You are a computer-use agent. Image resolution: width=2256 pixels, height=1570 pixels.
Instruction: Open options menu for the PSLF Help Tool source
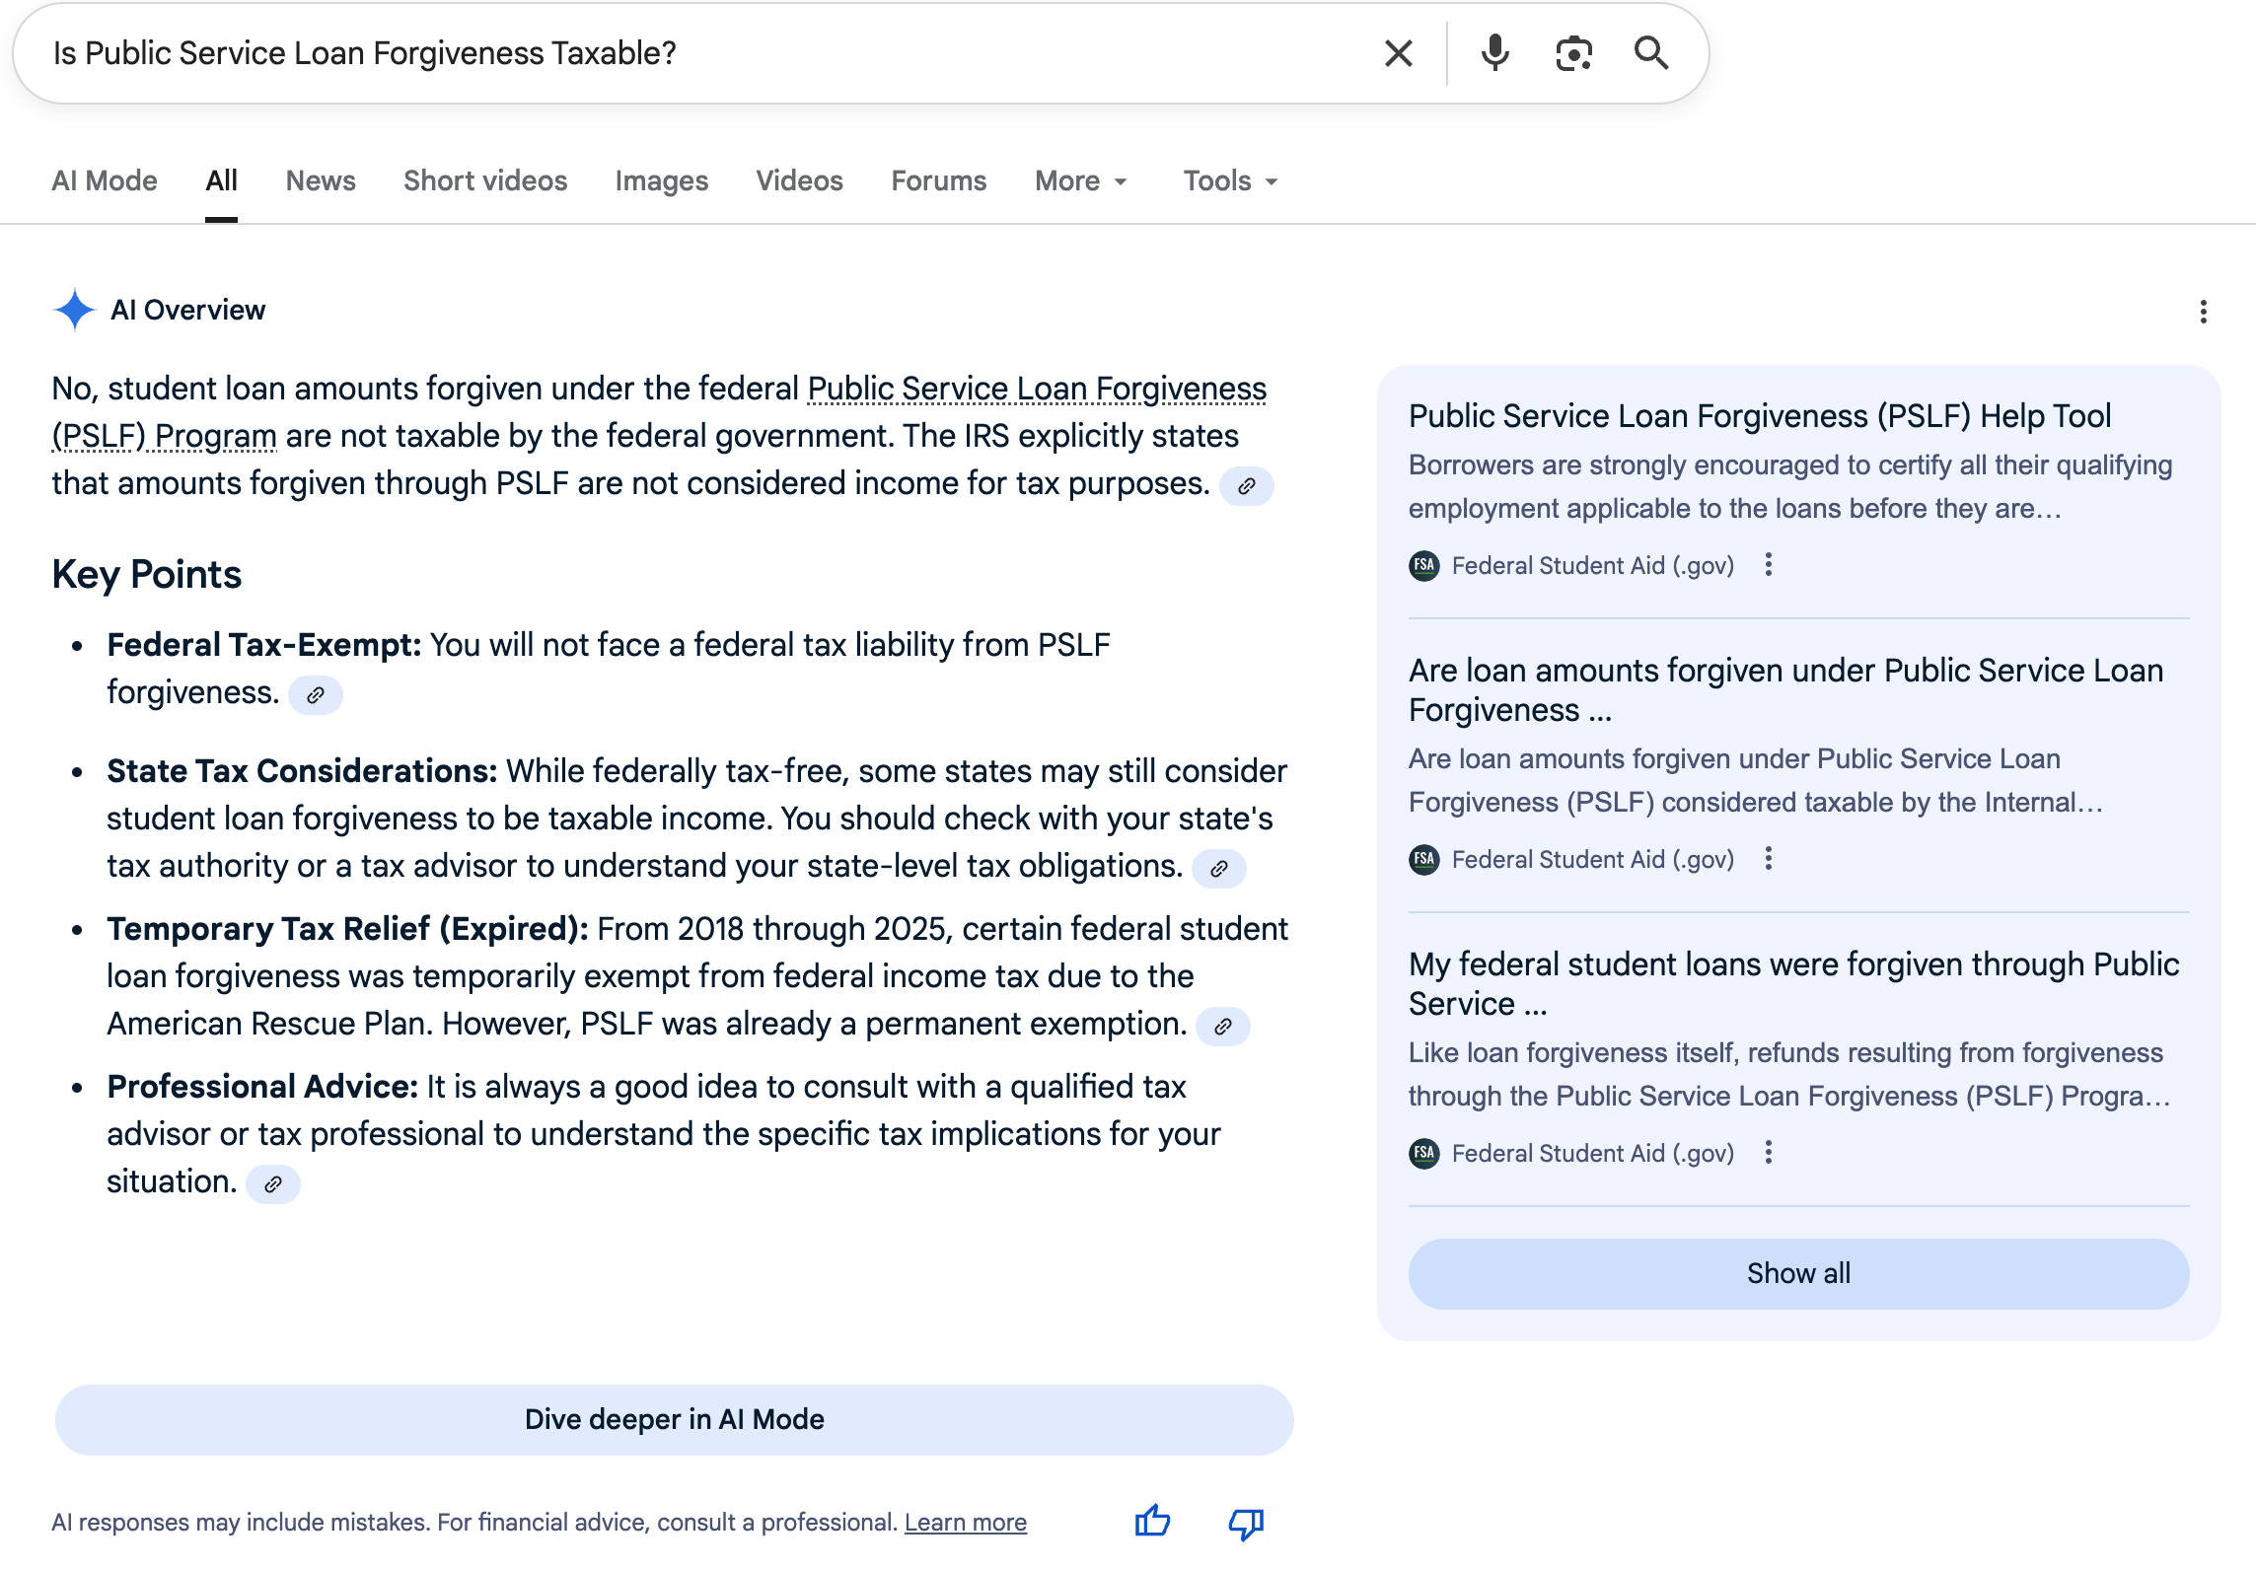point(1769,564)
